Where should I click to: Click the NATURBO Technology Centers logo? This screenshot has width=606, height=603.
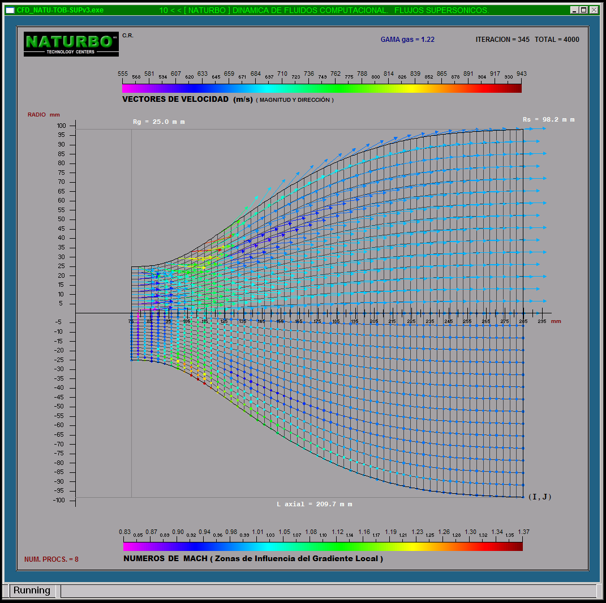click(x=71, y=44)
